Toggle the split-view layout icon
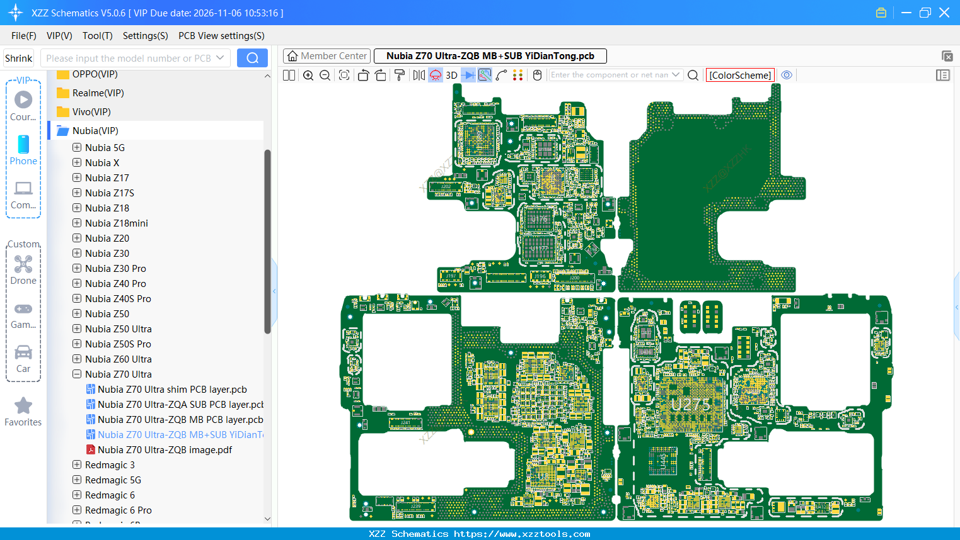Image resolution: width=960 pixels, height=540 pixels. (289, 76)
